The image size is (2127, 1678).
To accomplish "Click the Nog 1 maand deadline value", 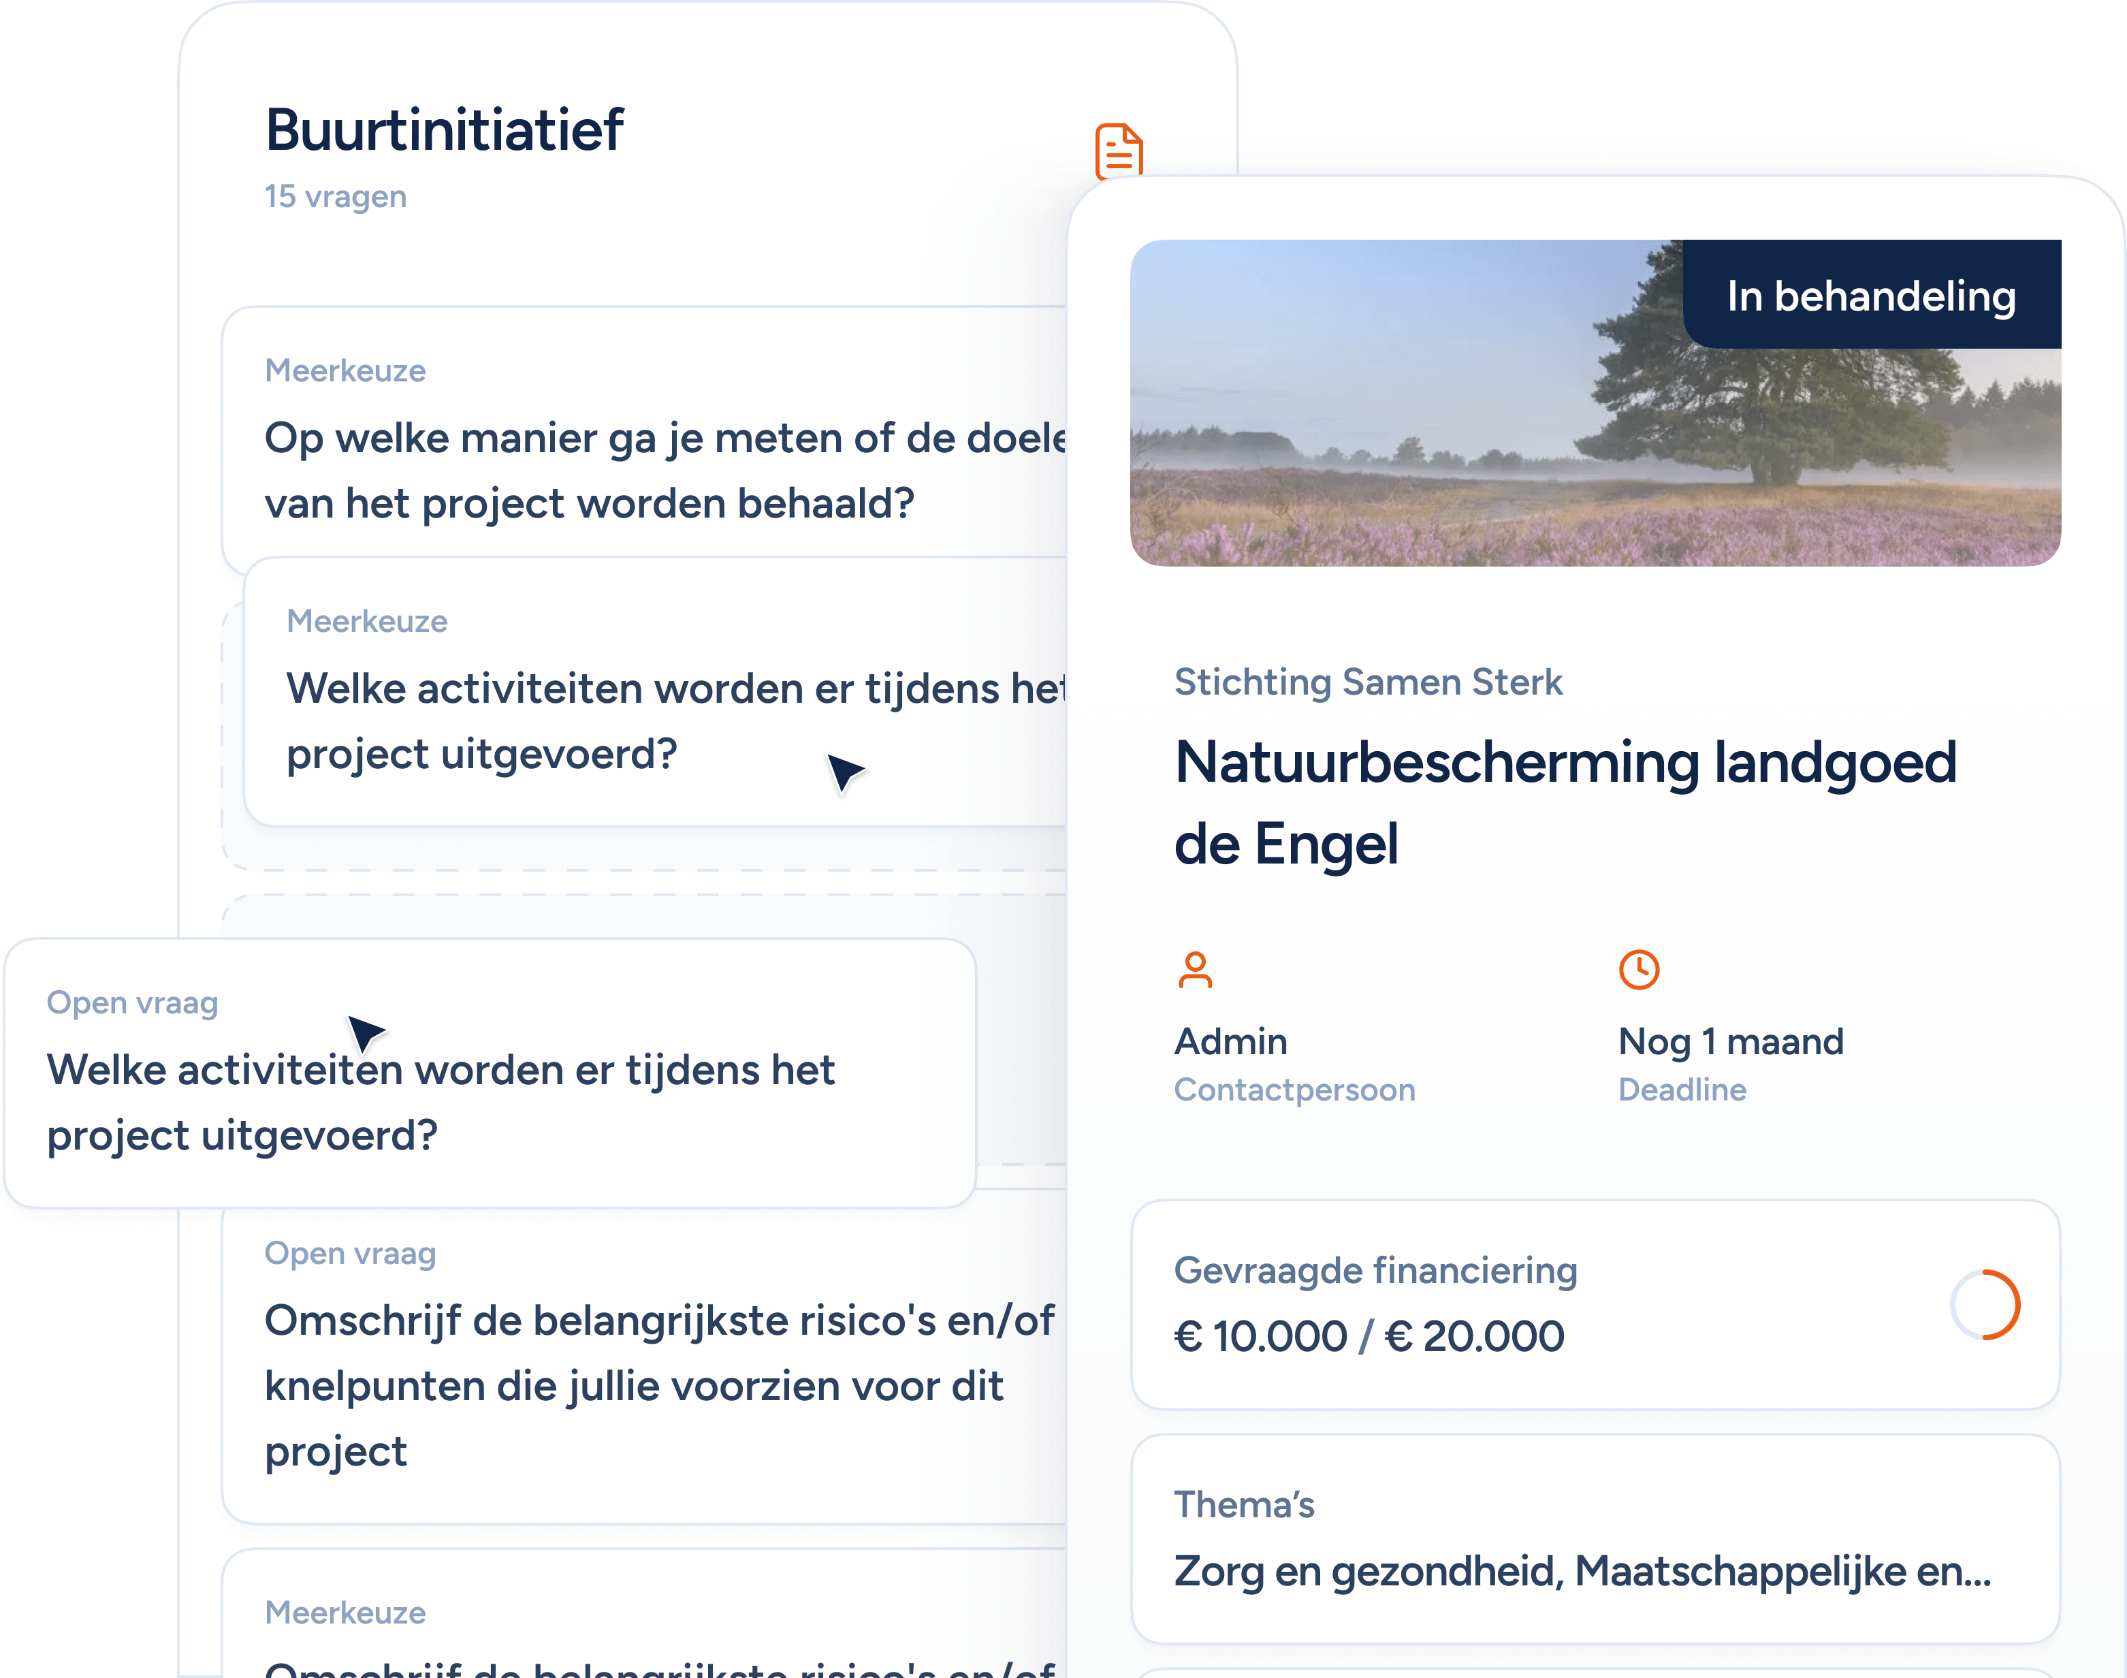I will [x=1730, y=1041].
